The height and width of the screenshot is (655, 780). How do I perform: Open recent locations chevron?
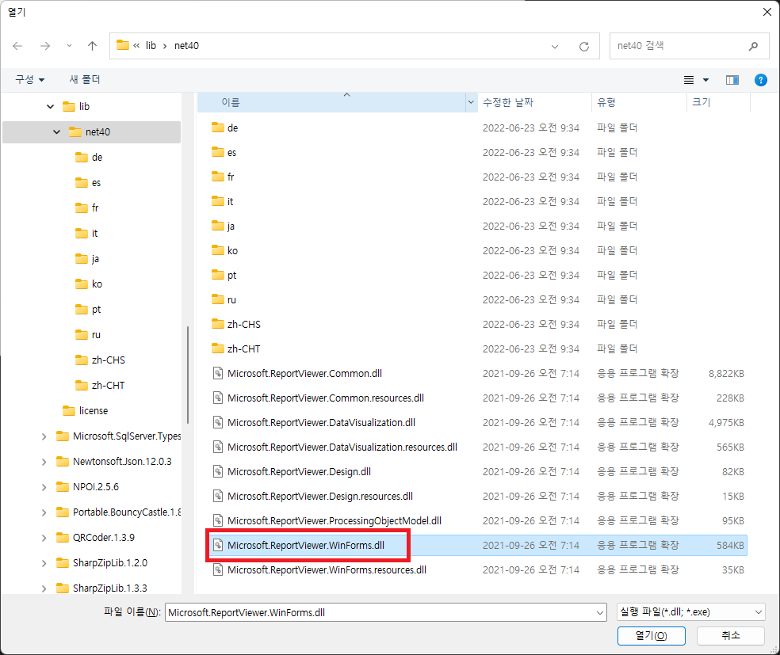(x=69, y=46)
